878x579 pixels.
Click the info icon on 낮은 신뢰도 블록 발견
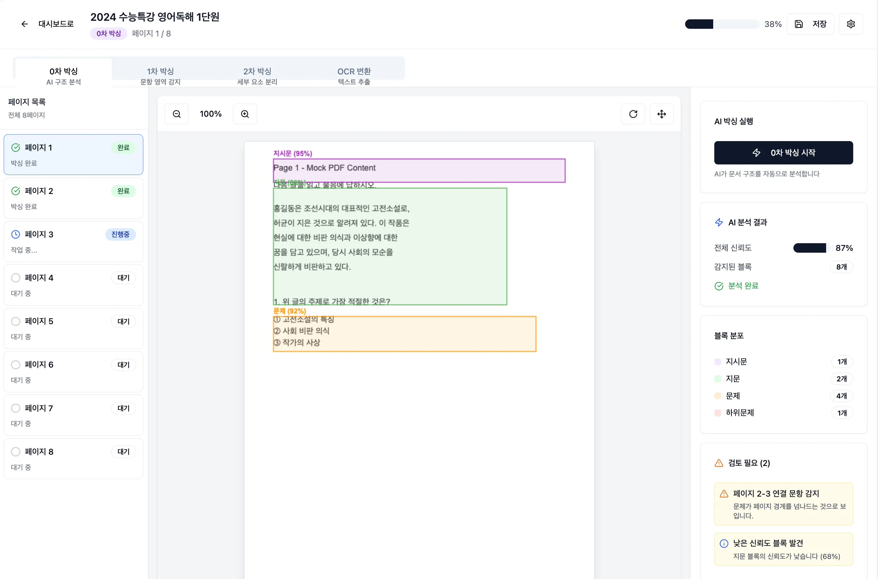724,544
